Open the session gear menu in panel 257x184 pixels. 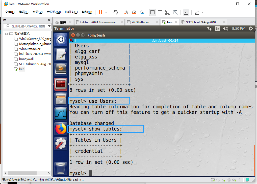[250, 29]
